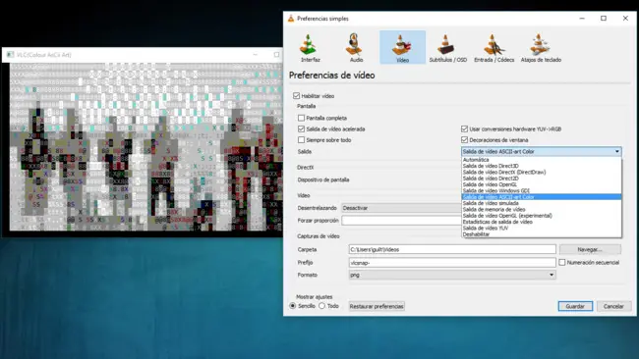Screen dimensions: 639x359
Task: Collapse the Salida output dropdown
Action: [x=542, y=151]
